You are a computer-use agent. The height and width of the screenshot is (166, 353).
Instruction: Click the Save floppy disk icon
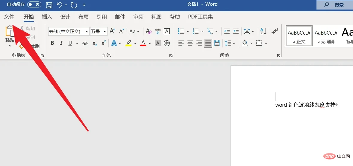[x=49, y=5]
